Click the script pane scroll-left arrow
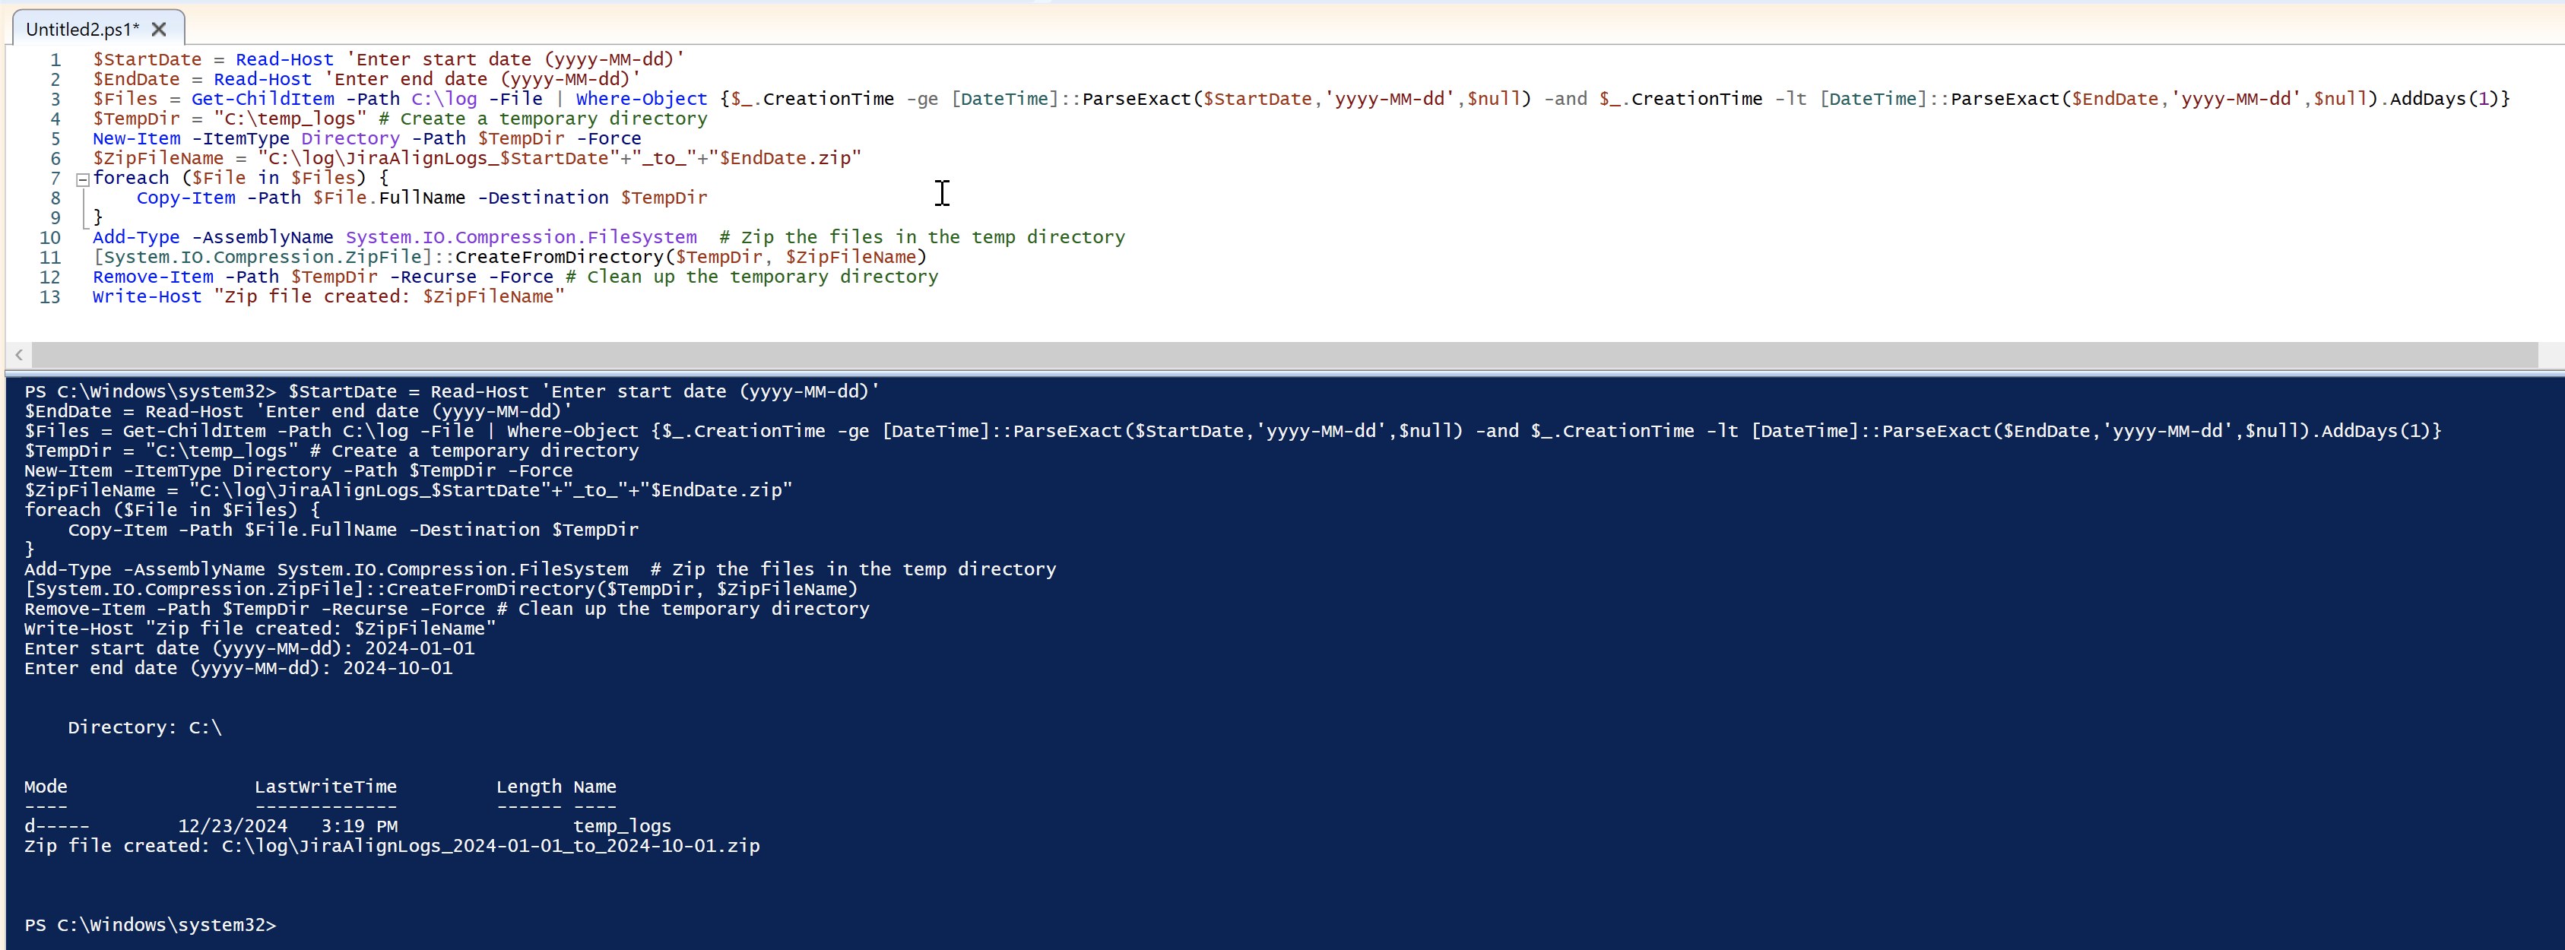 click(x=19, y=354)
